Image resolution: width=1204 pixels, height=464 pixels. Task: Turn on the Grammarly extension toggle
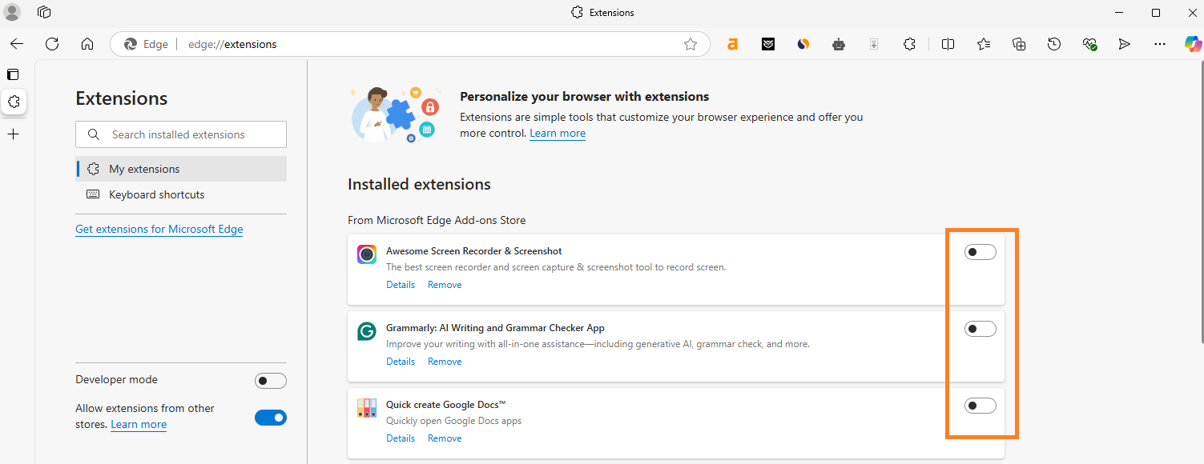pyautogui.click(x=980, y=329)
